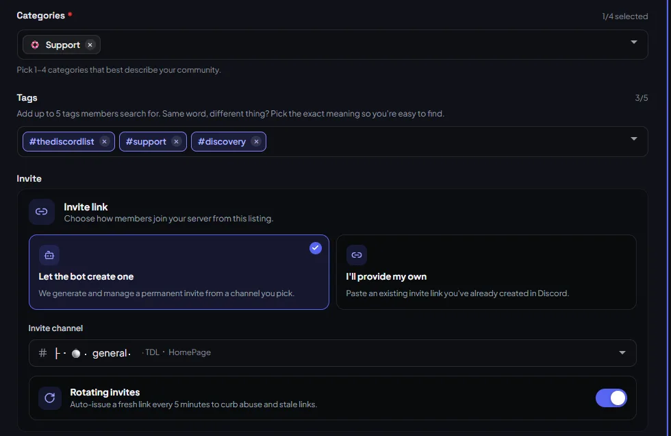Click the Pick 1–4 categories hint text

(118, 70)
